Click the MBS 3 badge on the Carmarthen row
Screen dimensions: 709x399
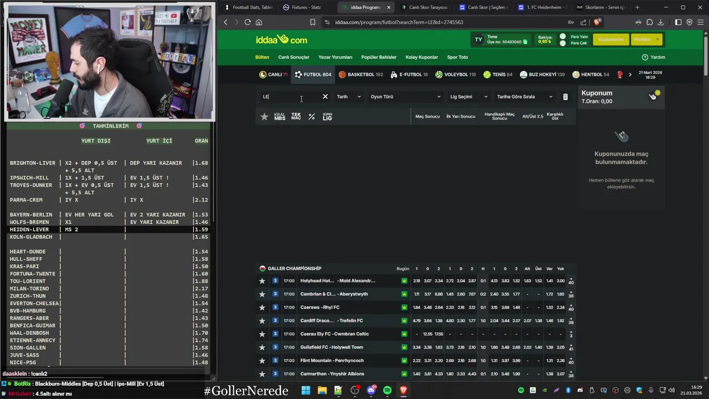(275, 374)
